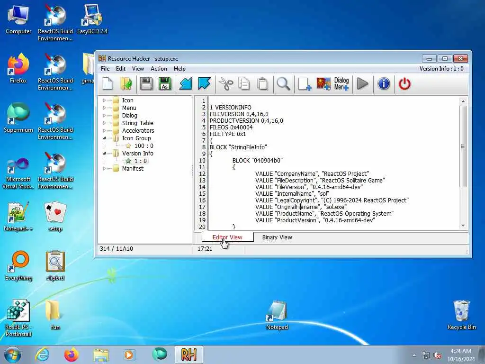Click the right-down blue arrow export icon

pyautogui.click(x=204, y=84)
